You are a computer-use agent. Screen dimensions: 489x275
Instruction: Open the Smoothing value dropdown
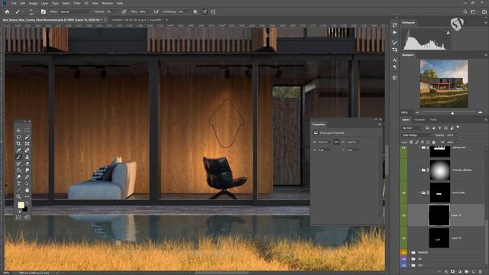[189, 11]
